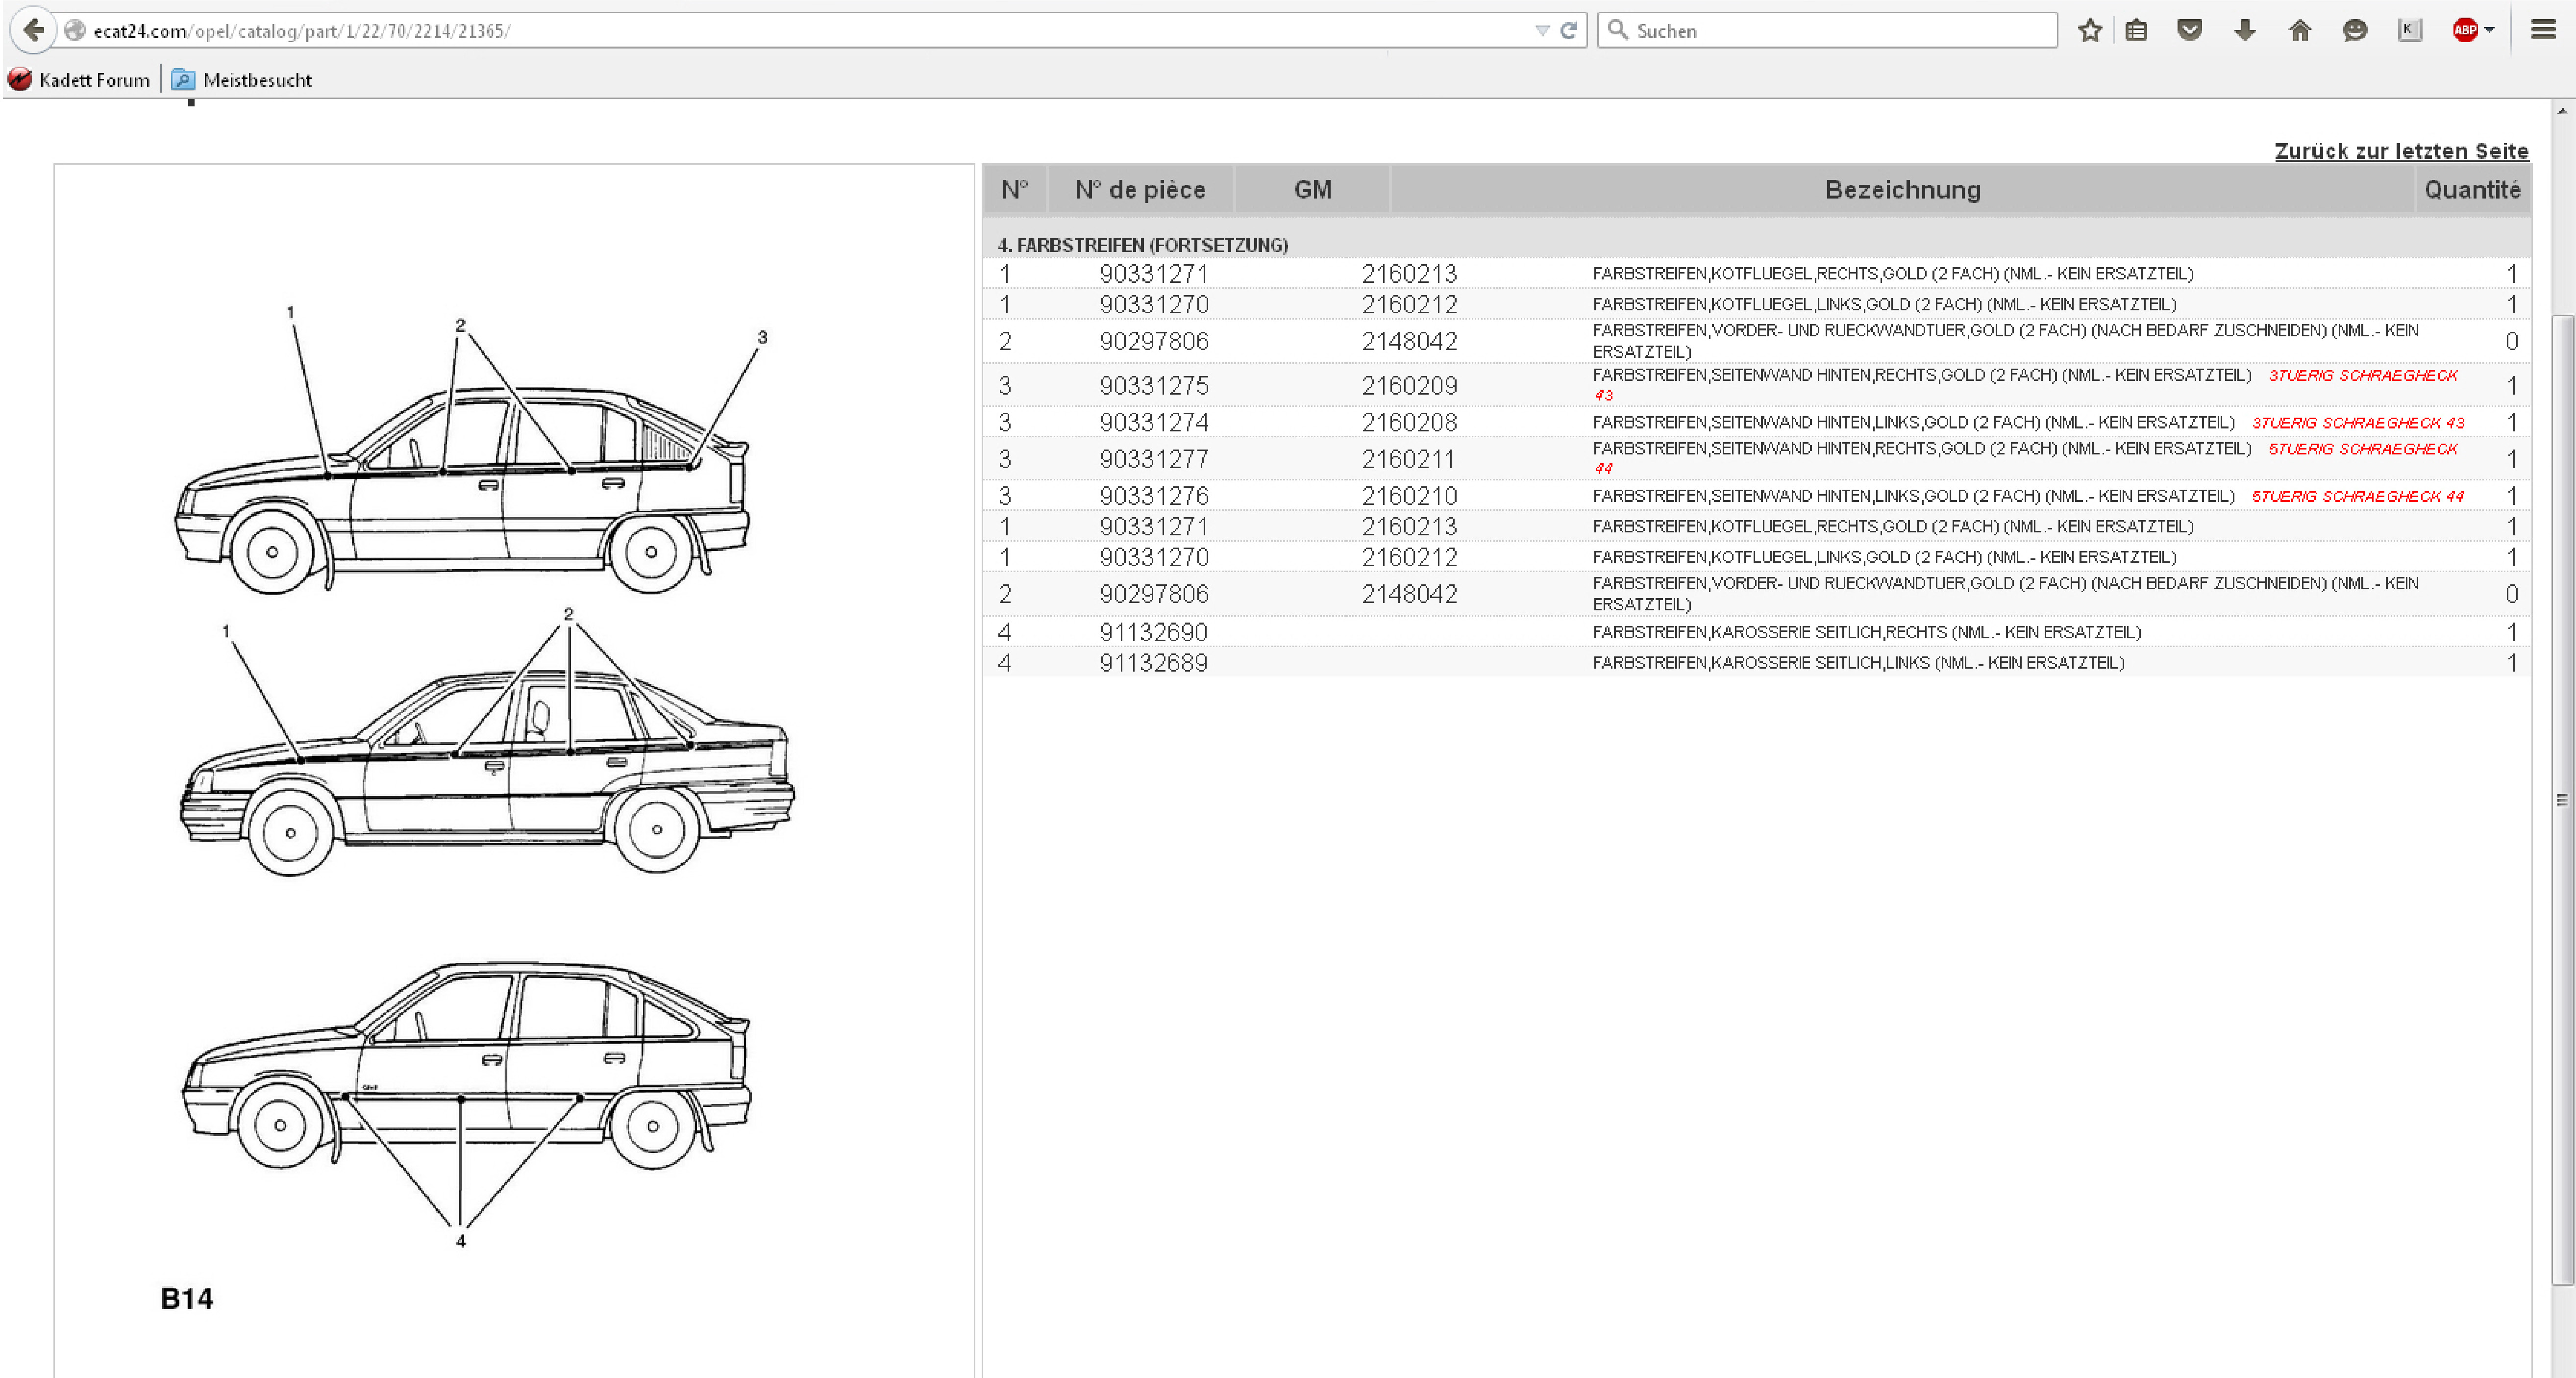
Task: Click in the Suchen search field
Action: [1830, 31]
